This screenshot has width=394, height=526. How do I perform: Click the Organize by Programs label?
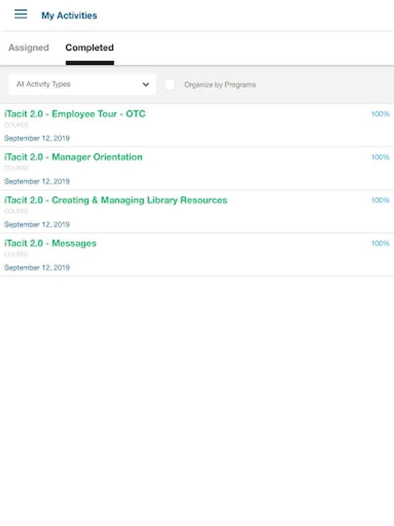(220, 85)
